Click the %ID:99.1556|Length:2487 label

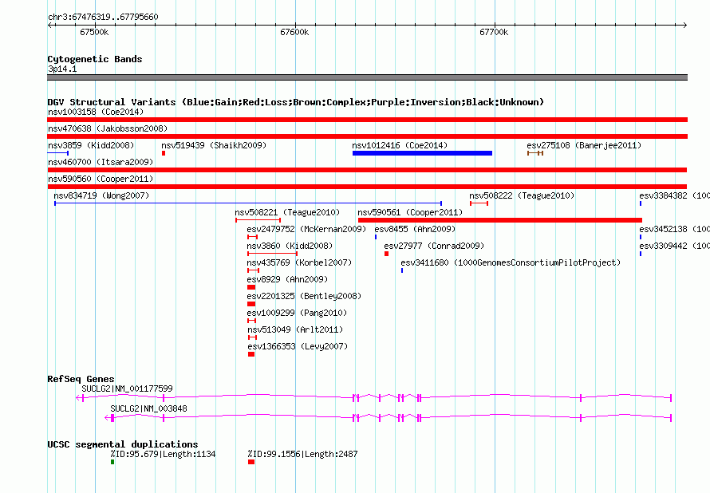[302, 454]
